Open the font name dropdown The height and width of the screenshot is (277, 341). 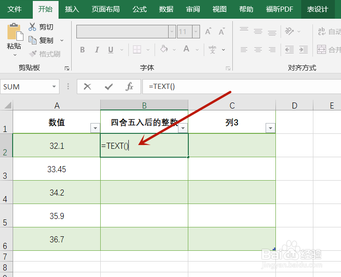(x=172, y=32)
